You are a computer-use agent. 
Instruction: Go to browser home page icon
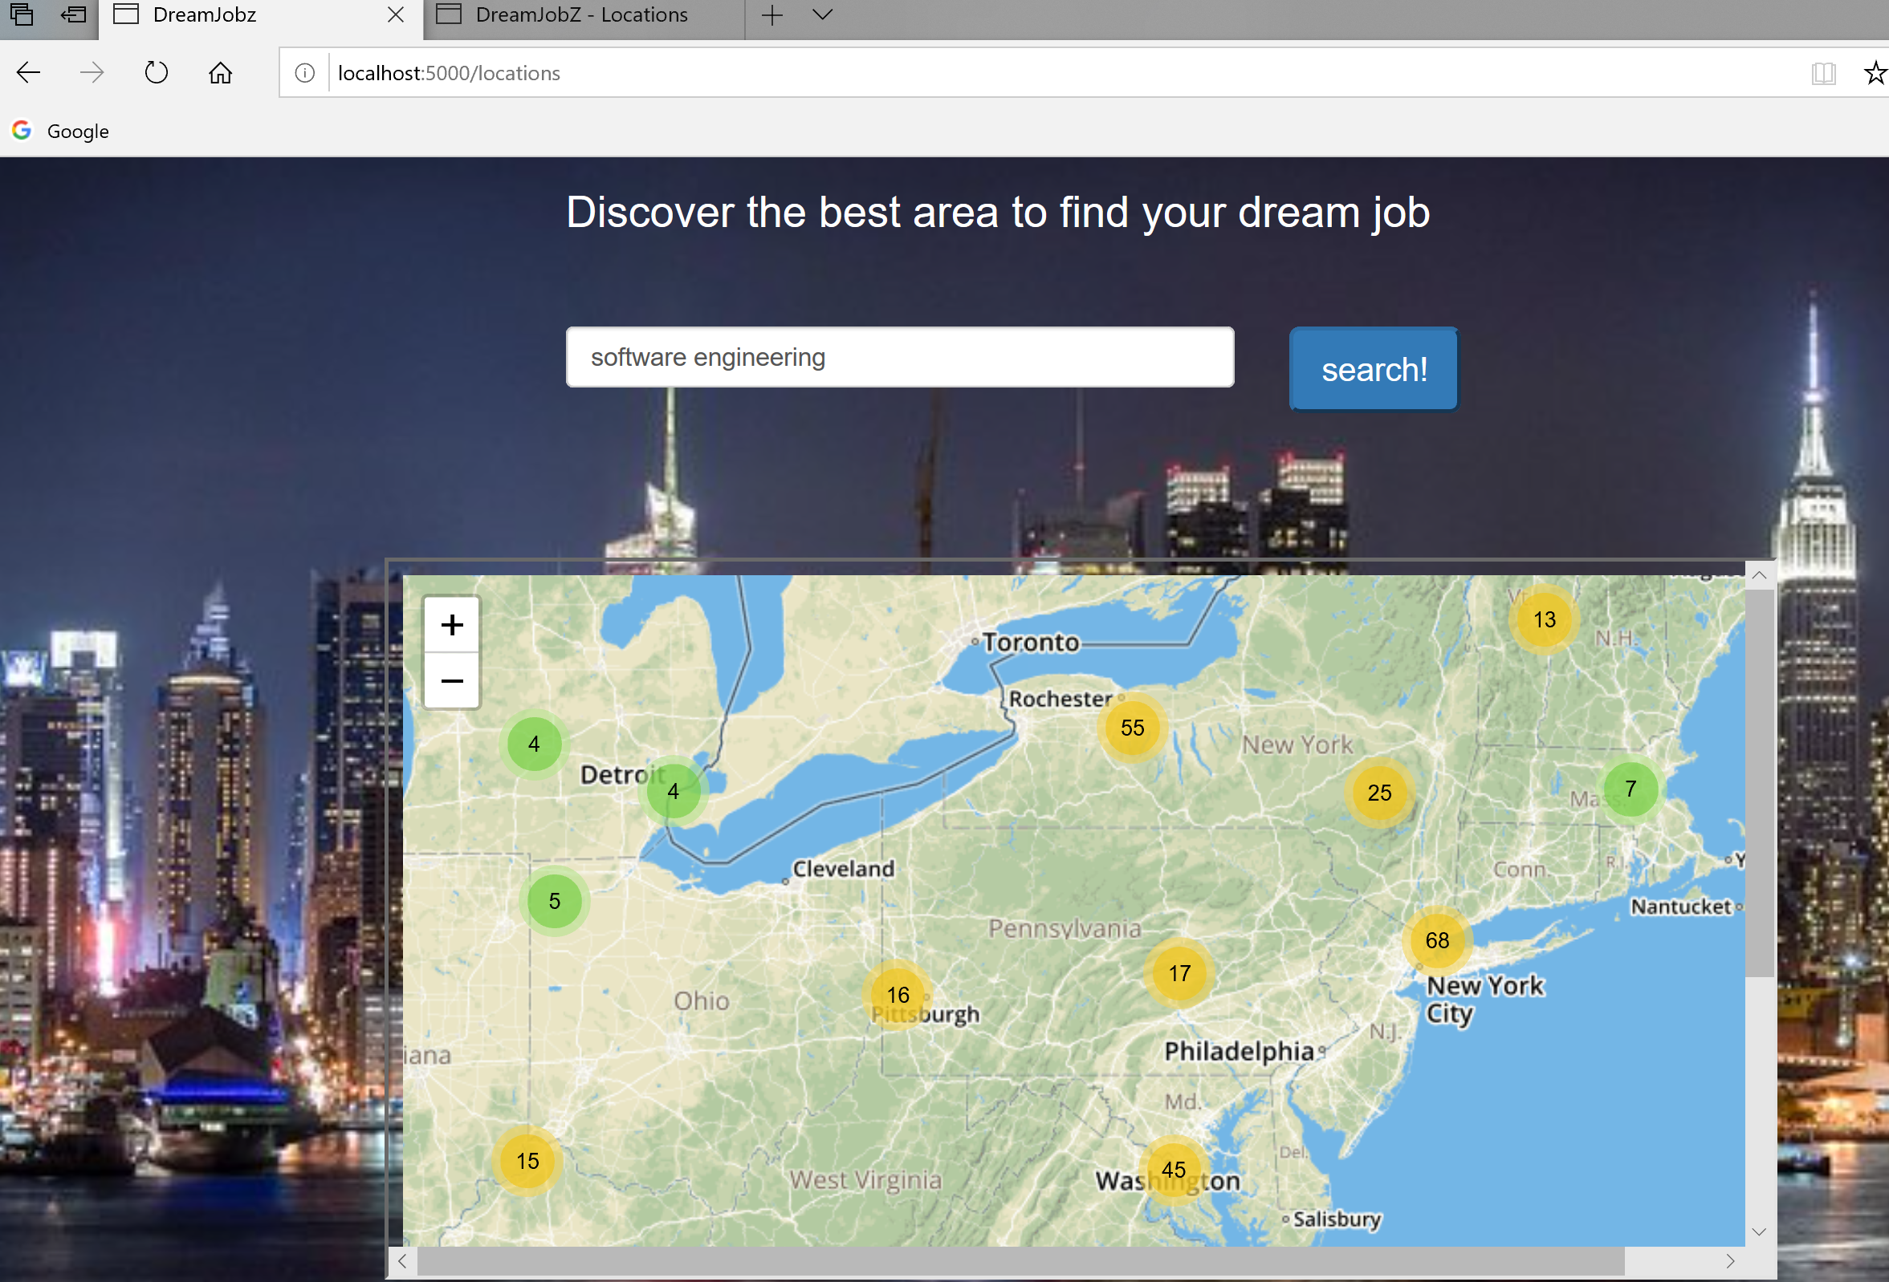point(220,73)
